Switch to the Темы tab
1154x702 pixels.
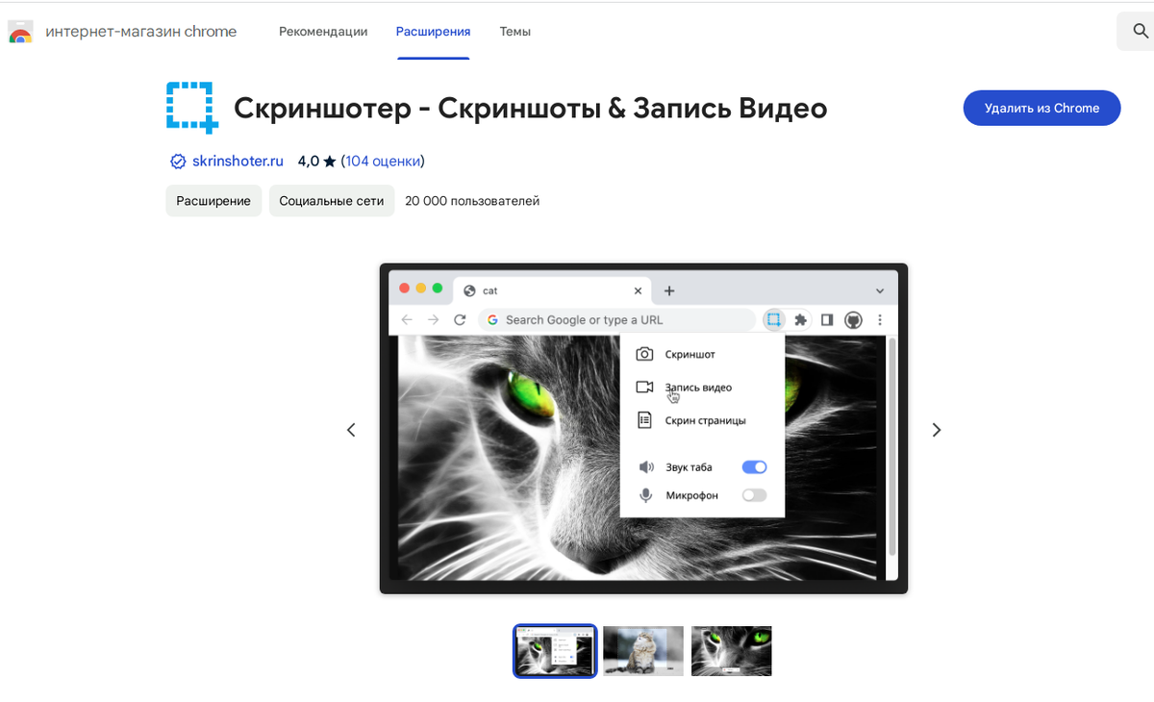point(514,31)
